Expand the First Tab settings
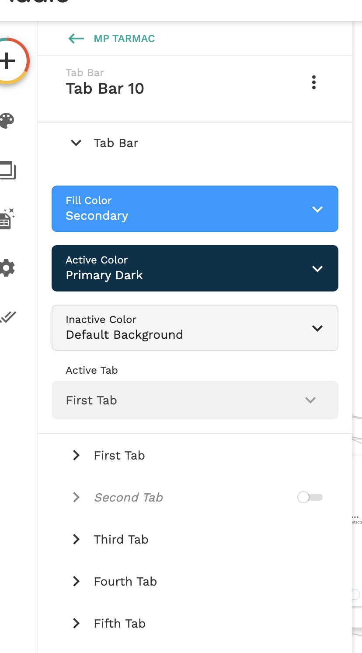Screen dimensions: 362x653 76,456
